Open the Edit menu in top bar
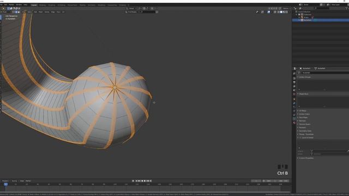Image resolution: width=349 pixels, height=196 pixels. [x=6, y=5]
